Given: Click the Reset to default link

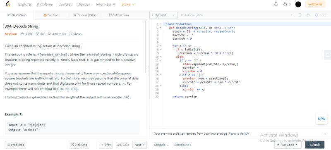Looking at the screenshot, I should click(x=239, y=134).
